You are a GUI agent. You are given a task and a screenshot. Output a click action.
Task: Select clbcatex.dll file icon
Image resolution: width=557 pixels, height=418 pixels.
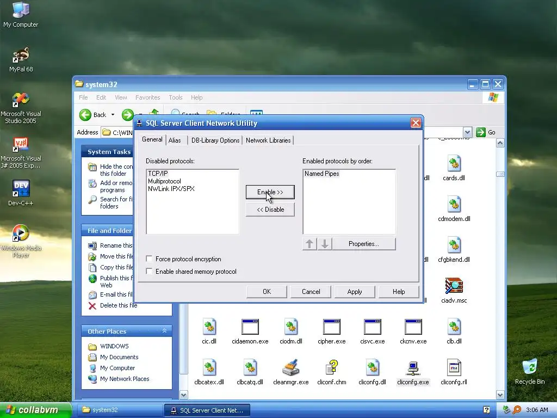(209, 372)
